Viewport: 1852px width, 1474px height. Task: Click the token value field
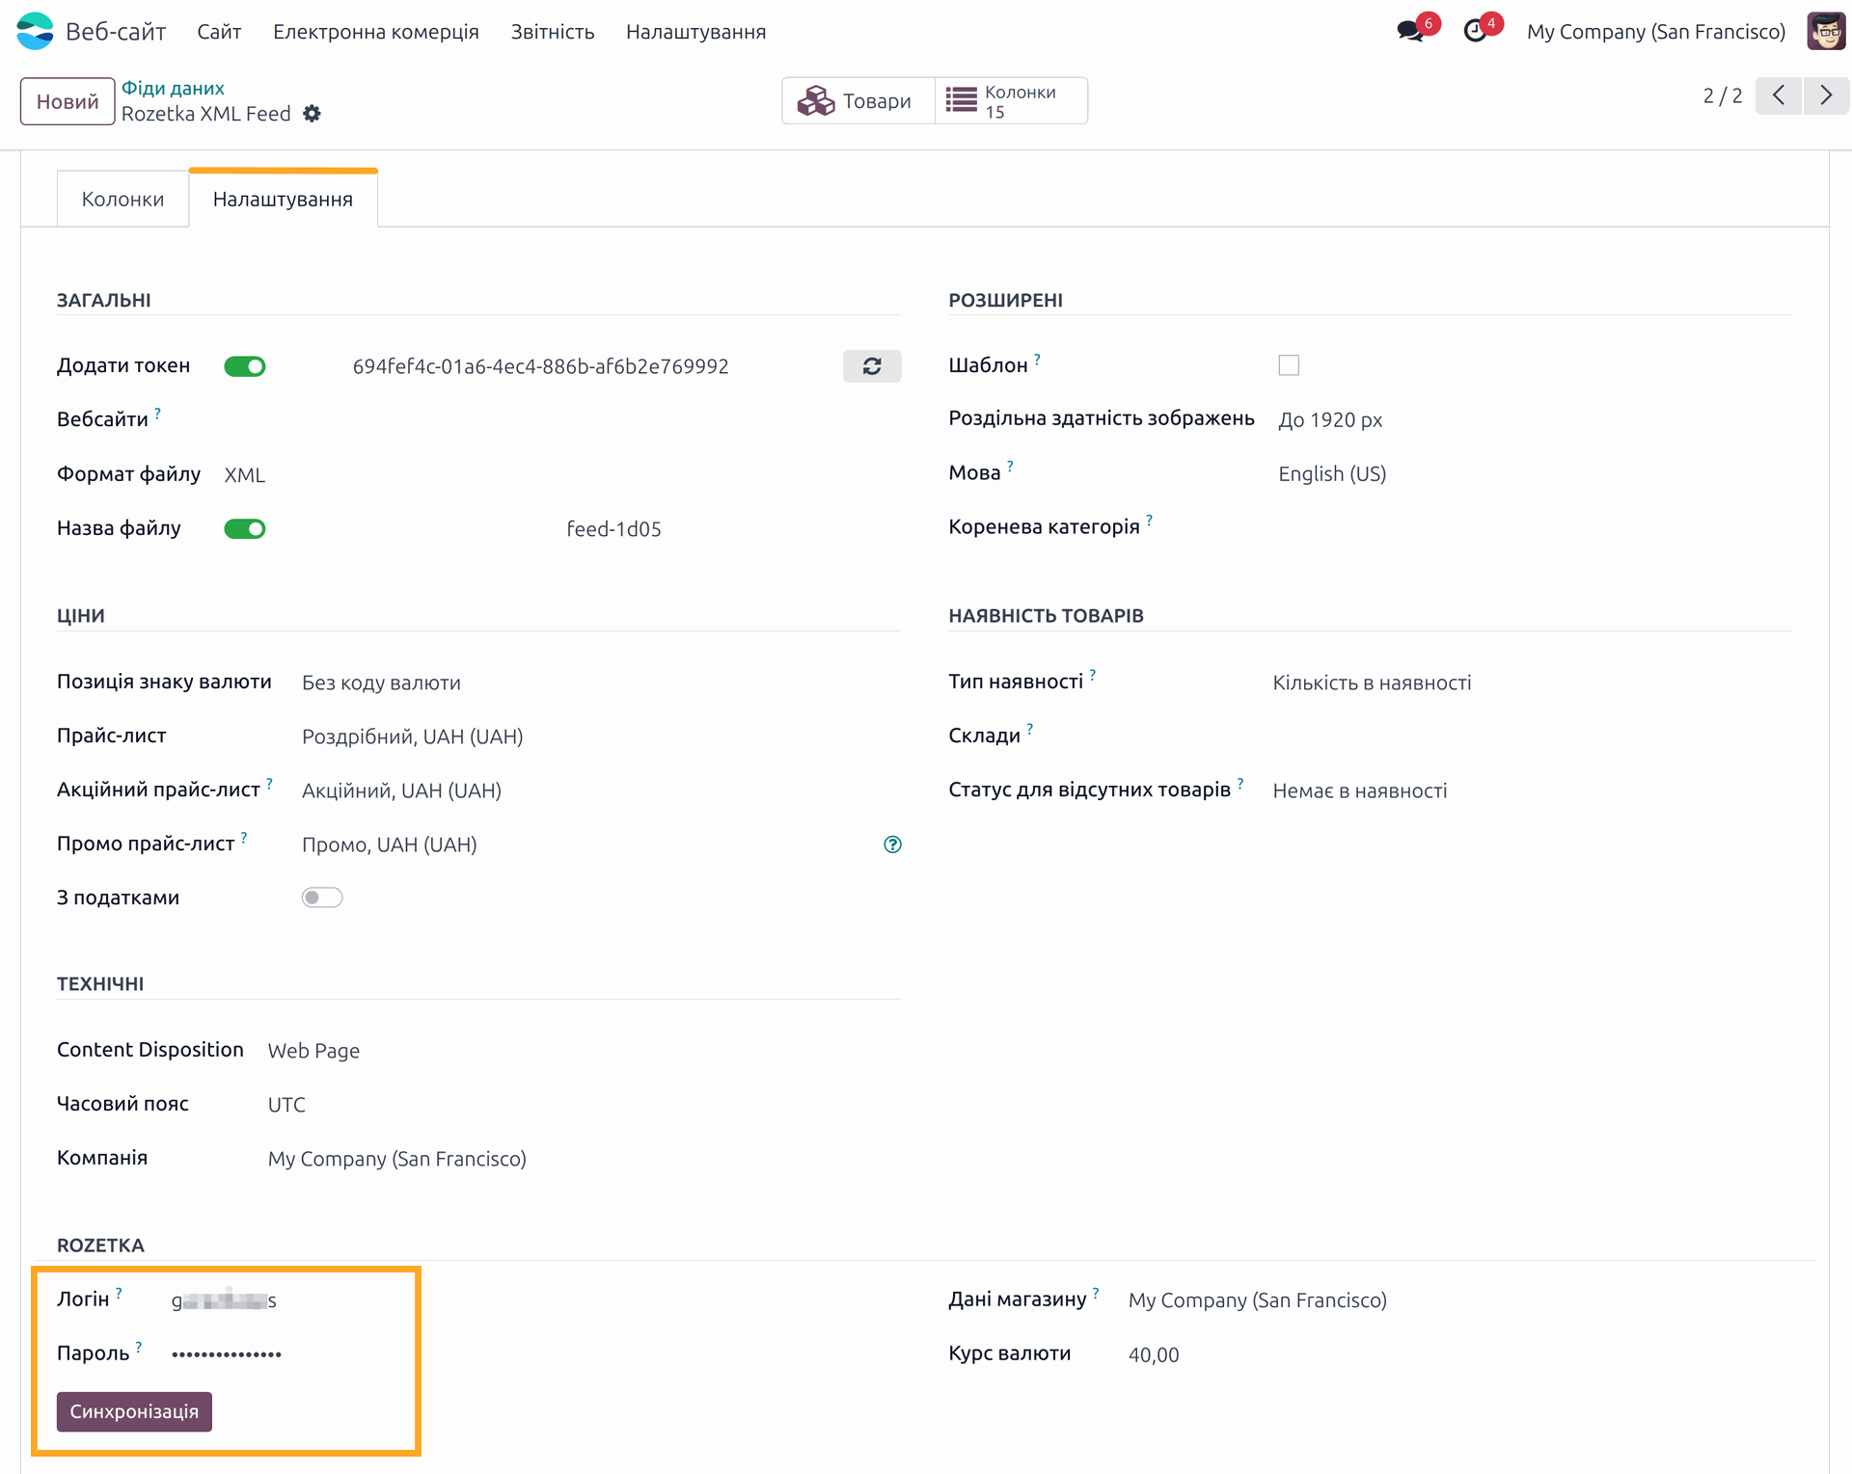(541, 366)
